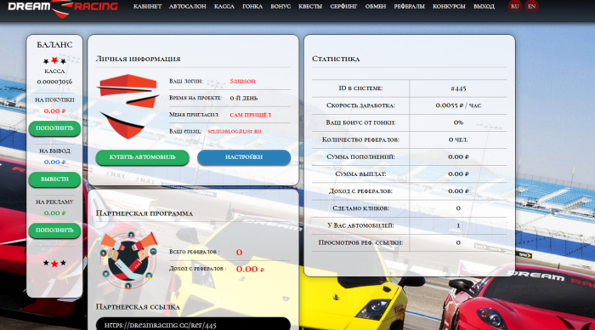Open the Автосалон menu item

pos(188,7)
